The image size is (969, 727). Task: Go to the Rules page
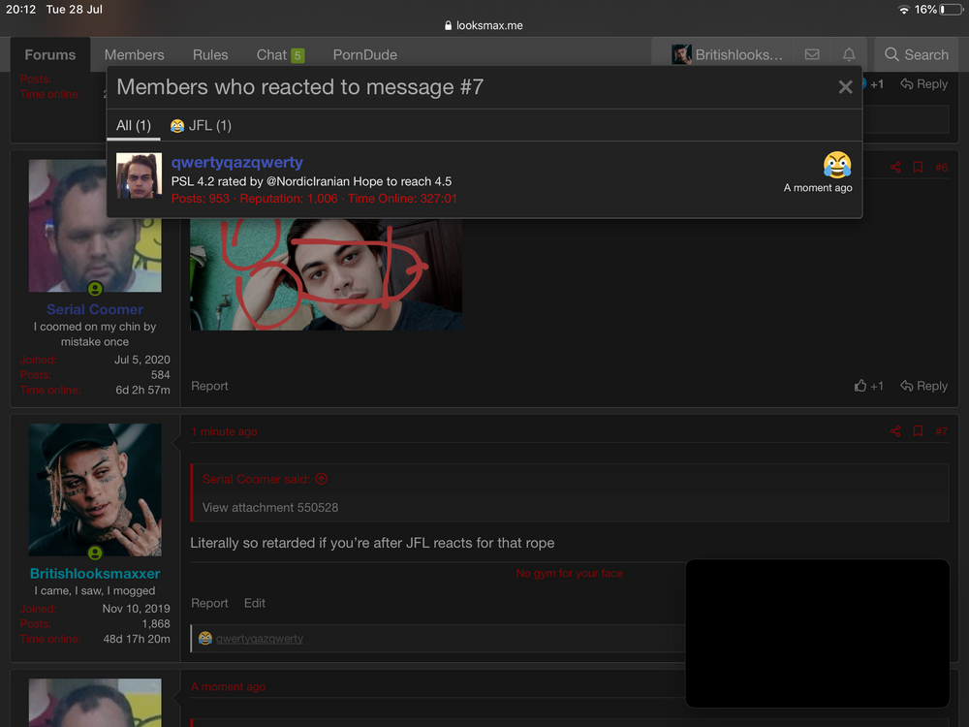click(210, 55)
